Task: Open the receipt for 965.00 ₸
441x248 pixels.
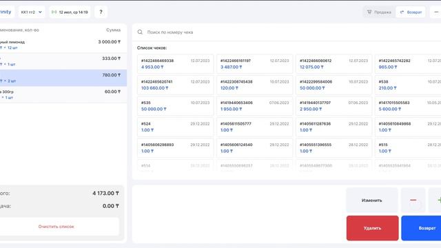Action: coord(408,64)
